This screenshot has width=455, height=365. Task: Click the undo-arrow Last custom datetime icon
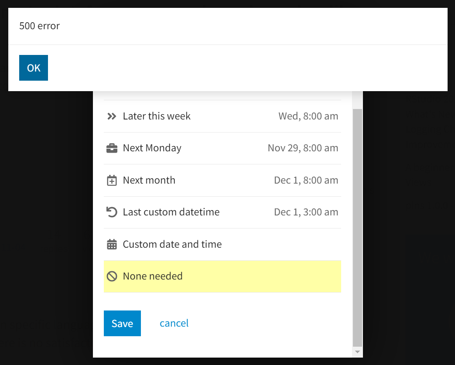click(x=112, y=212)
